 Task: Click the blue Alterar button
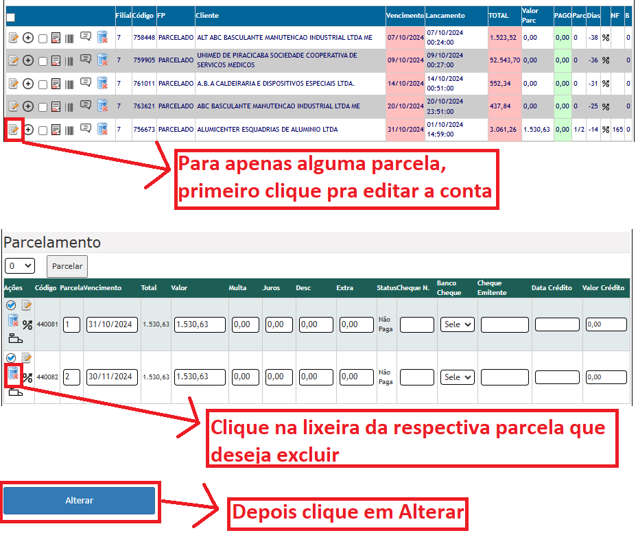tap(80, 501)
